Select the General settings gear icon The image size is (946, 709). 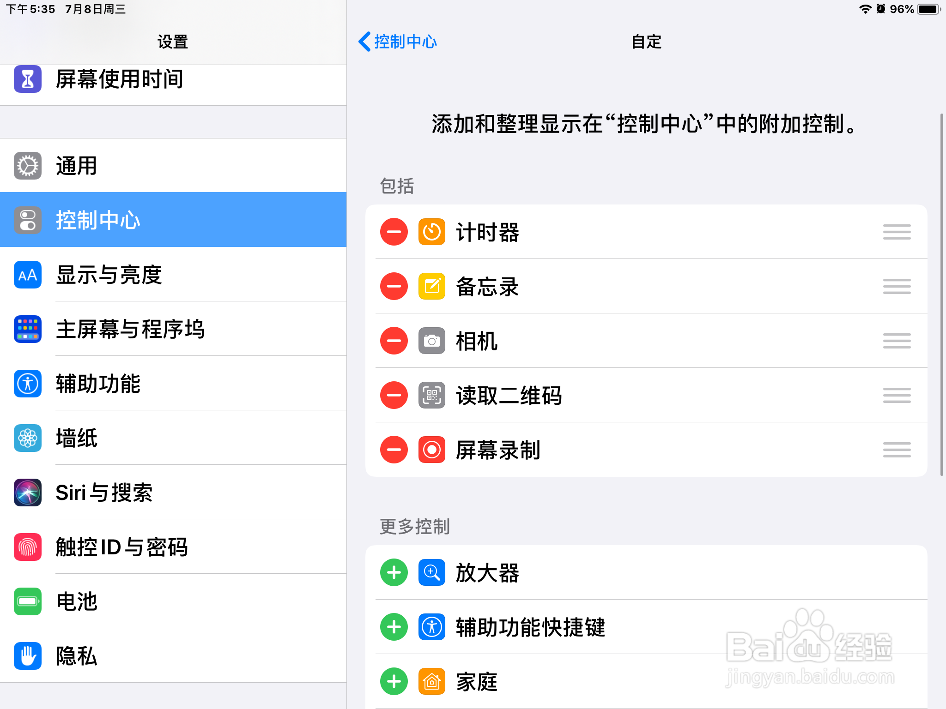pos(27,166)
